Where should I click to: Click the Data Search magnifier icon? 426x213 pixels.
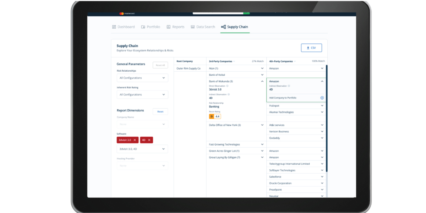(193, 27)
